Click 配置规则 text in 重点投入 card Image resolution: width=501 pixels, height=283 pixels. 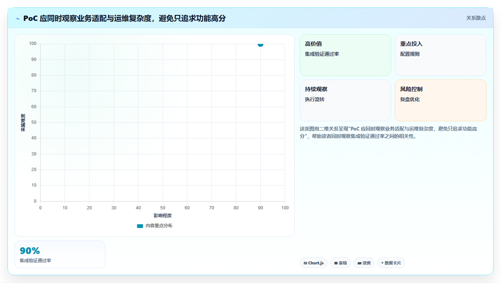(410, 54)
